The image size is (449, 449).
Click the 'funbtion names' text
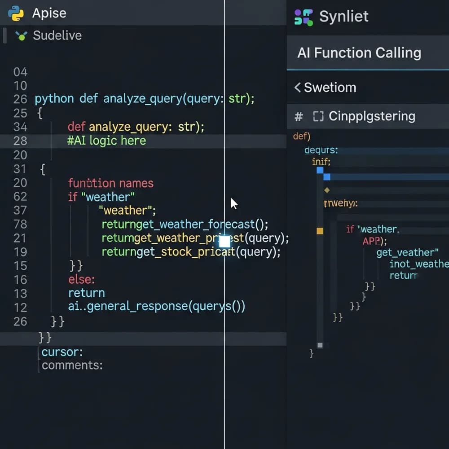110,183
